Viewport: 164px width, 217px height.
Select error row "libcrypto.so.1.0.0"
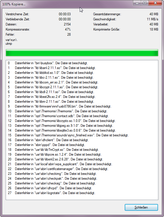[82, 121]
